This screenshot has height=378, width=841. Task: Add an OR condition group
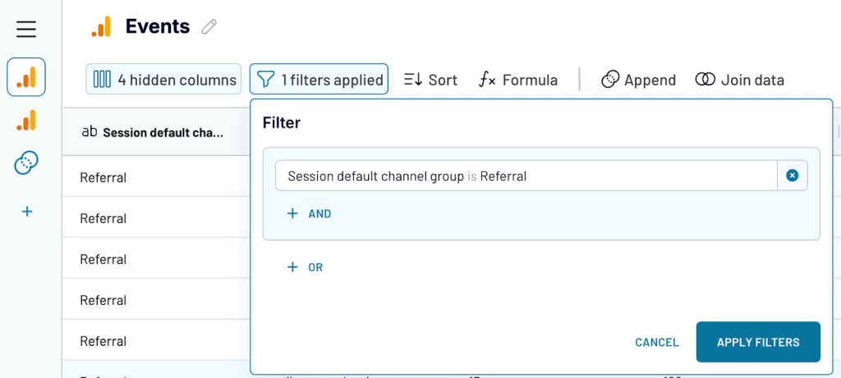pyautogui.click(x=306, y=267)
